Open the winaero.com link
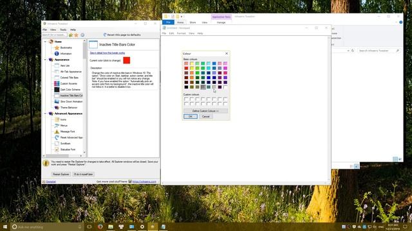The width and height of the screenshot is (412, 231). 144,182
